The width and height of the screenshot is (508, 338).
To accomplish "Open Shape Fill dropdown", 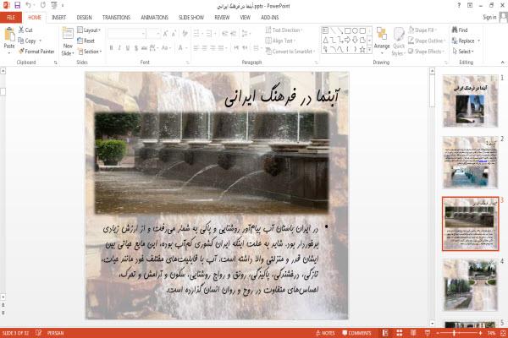I will pyautogui.click(x=422, y=30).
